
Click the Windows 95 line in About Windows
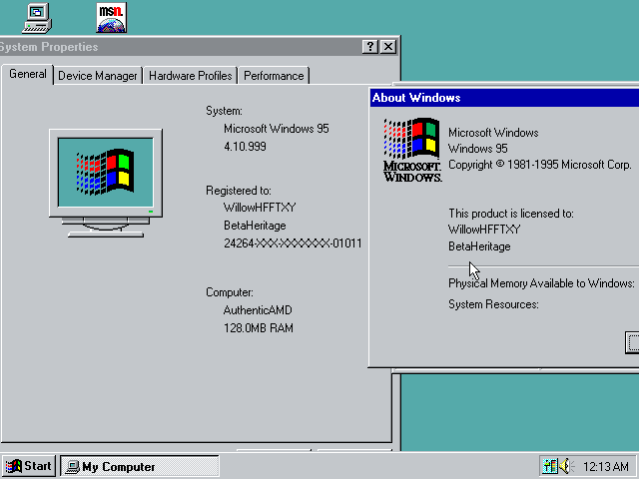coord(478,149)
